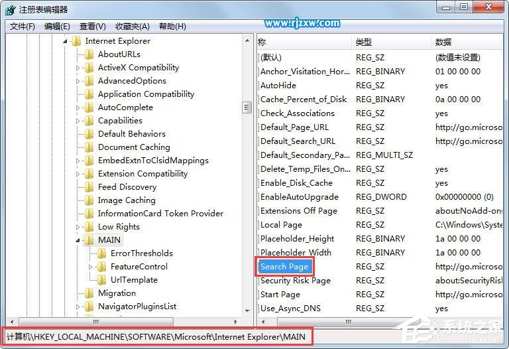The image size is (509, 349).
Task: Expand the ActiveX Compatibility node
Action: pos(78,68)
